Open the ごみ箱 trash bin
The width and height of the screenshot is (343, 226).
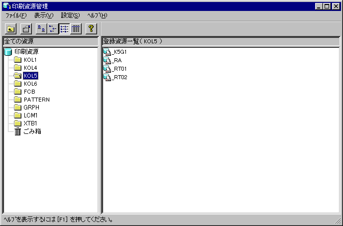[28, 131]
